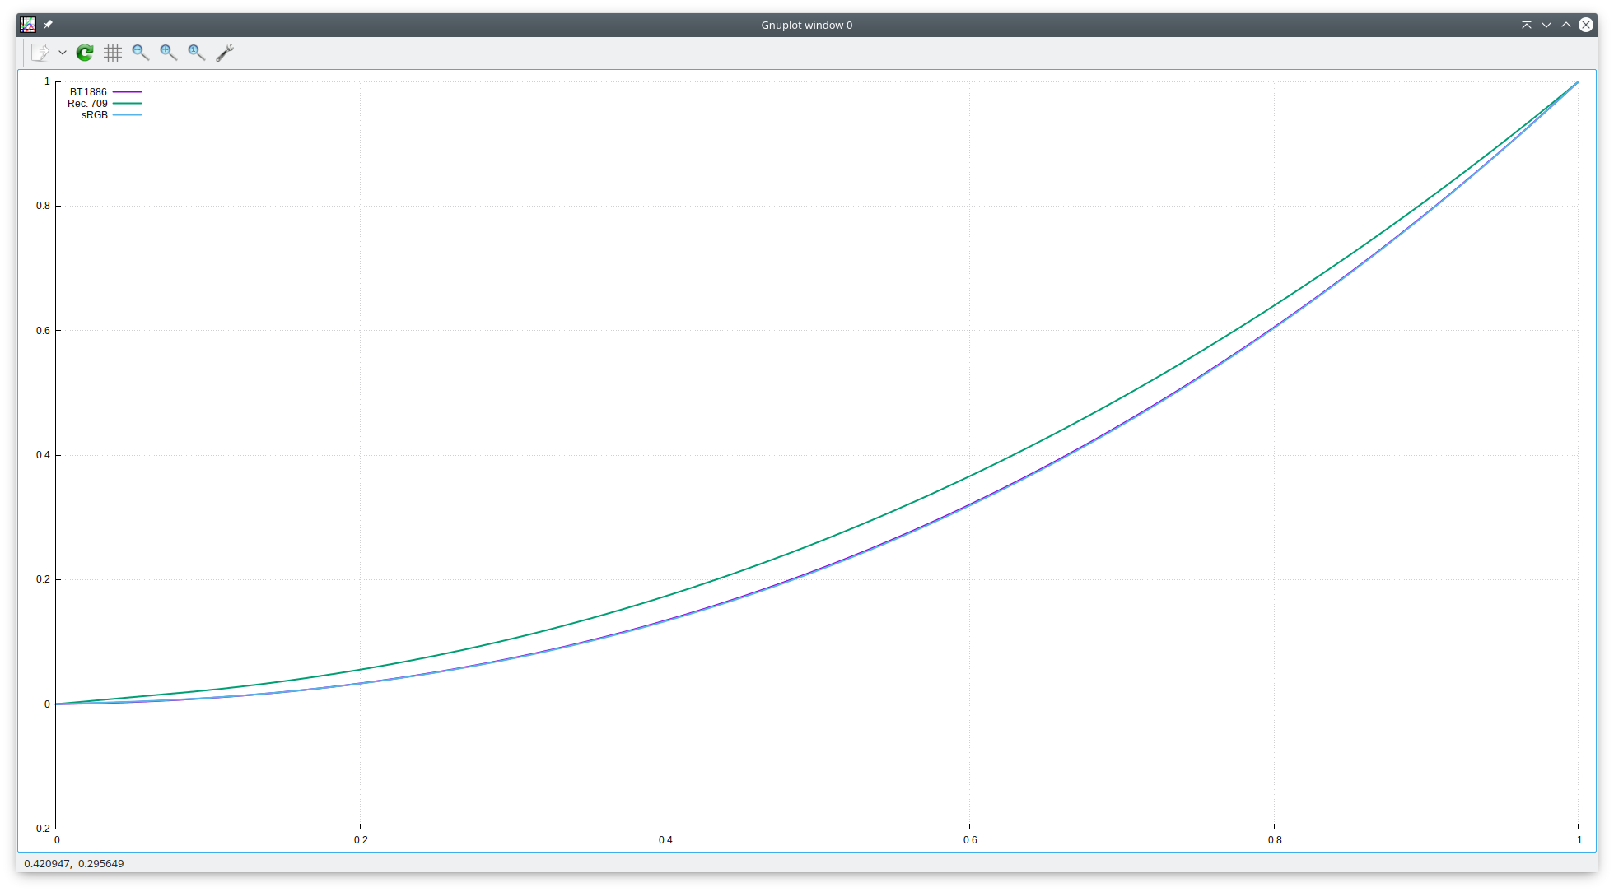Maximize the Gnuplot window

[x=1565, y=25]
